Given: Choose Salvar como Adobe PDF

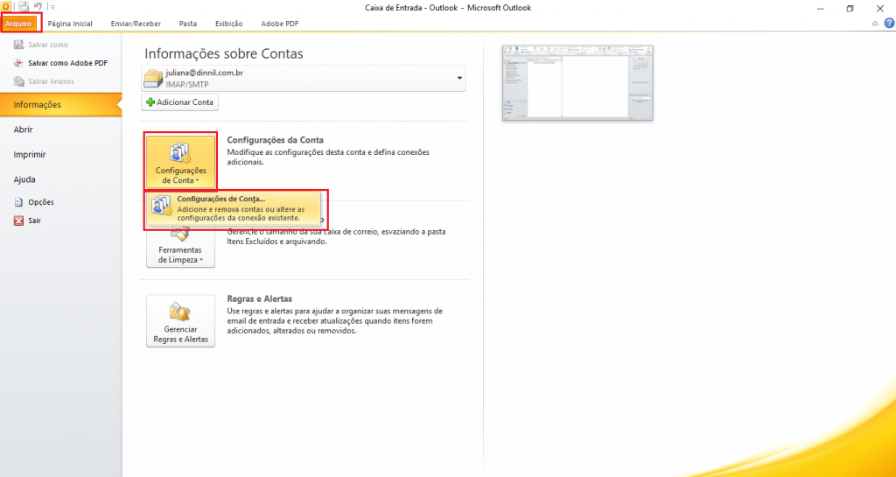Looking at the screenshot, I should (68, 63).
